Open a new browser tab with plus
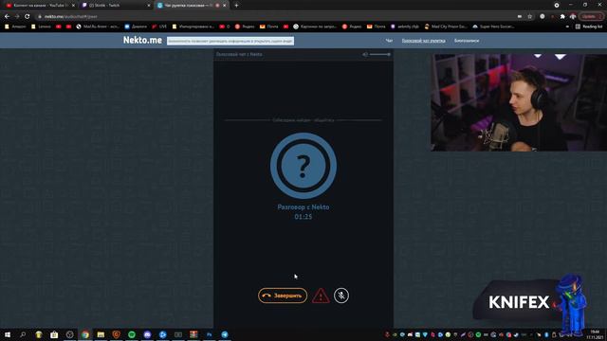The height and width of the screenshot is (341, 607). (x=236, y=6)
